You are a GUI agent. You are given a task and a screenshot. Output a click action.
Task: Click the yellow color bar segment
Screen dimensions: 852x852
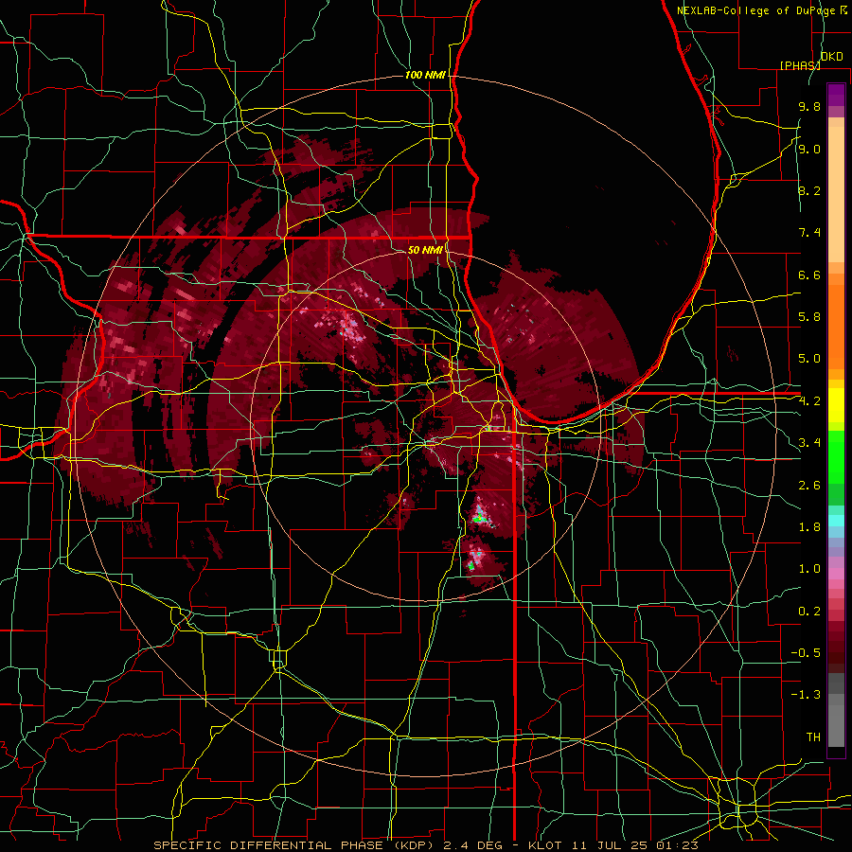tap(836, 405)
